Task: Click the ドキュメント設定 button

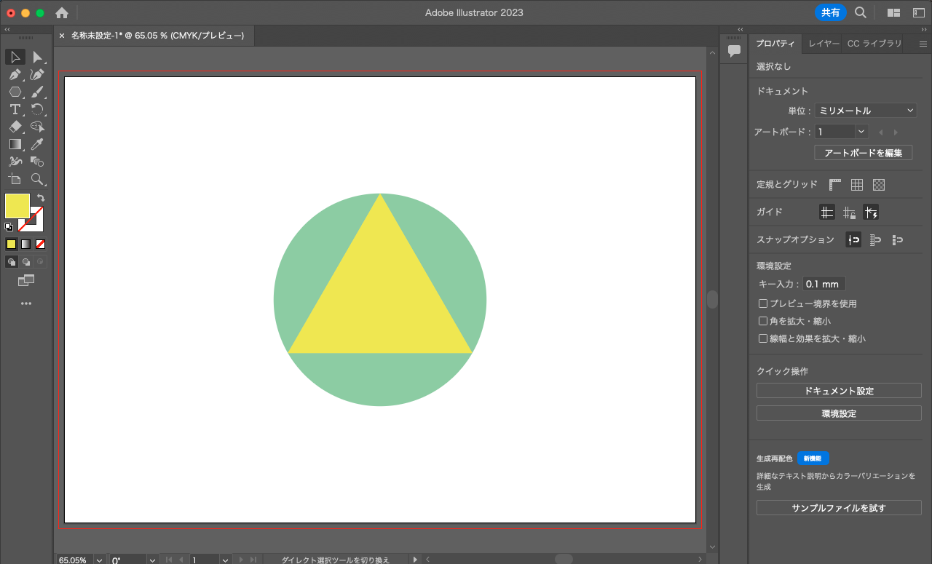Action: [x=839, y=391]
